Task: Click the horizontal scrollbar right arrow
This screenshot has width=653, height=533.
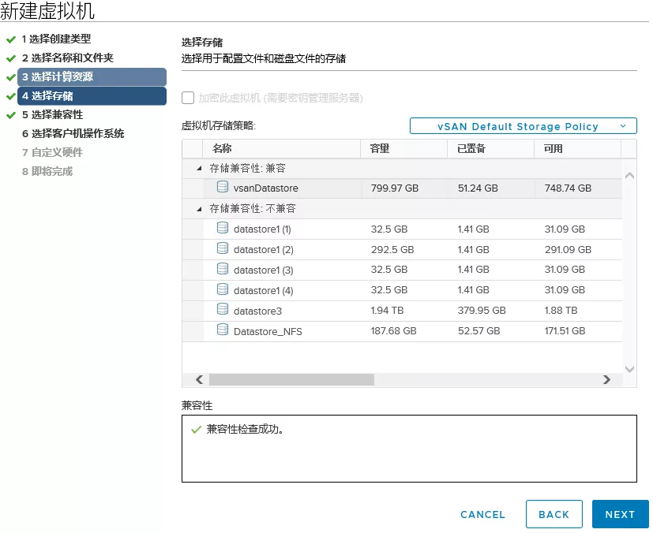Action: 606,379
